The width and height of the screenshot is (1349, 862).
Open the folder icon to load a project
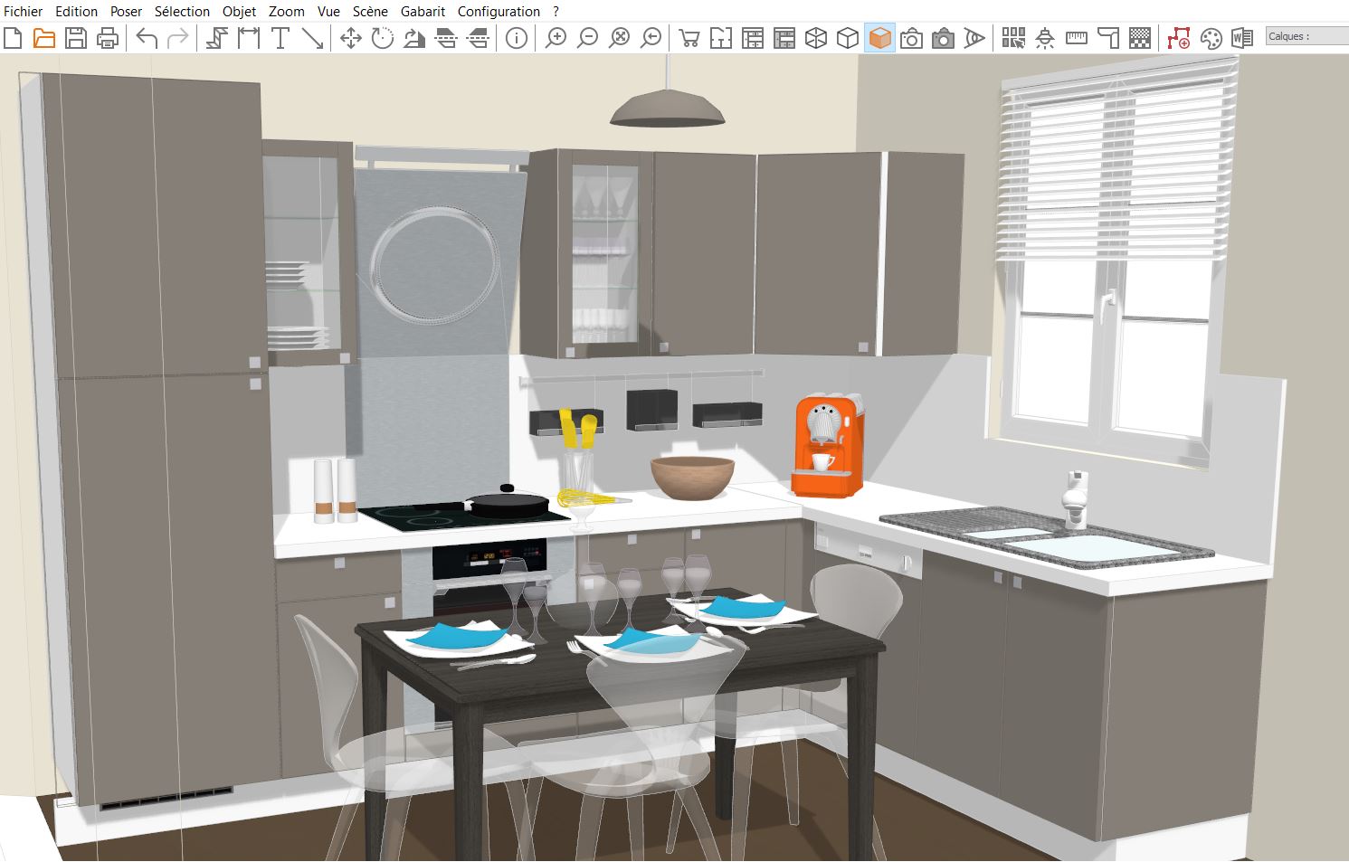click(x=43, y=38)
